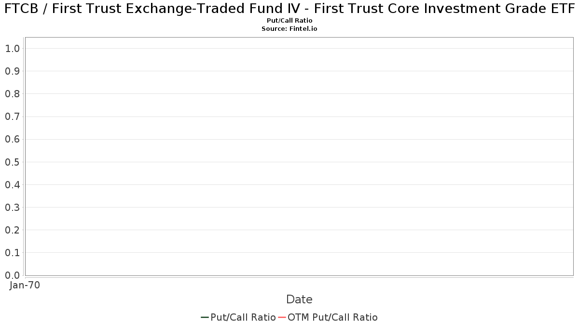The height and width of the screenshot is (325, 579).
Task: Click the 0.8 y-axis label
Action: click(x=12, y=94)
